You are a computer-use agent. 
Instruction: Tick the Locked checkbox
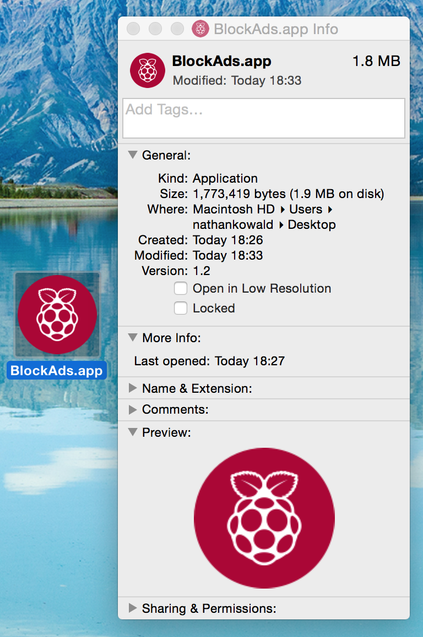click(181, 309)
